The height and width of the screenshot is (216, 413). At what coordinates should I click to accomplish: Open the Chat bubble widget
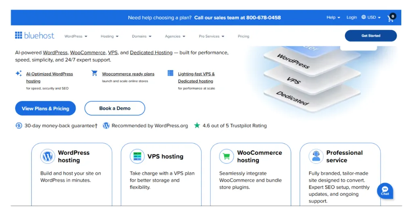385,191
